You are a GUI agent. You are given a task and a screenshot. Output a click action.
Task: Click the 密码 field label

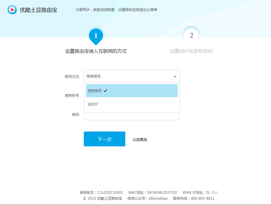(x=76, y=114)
